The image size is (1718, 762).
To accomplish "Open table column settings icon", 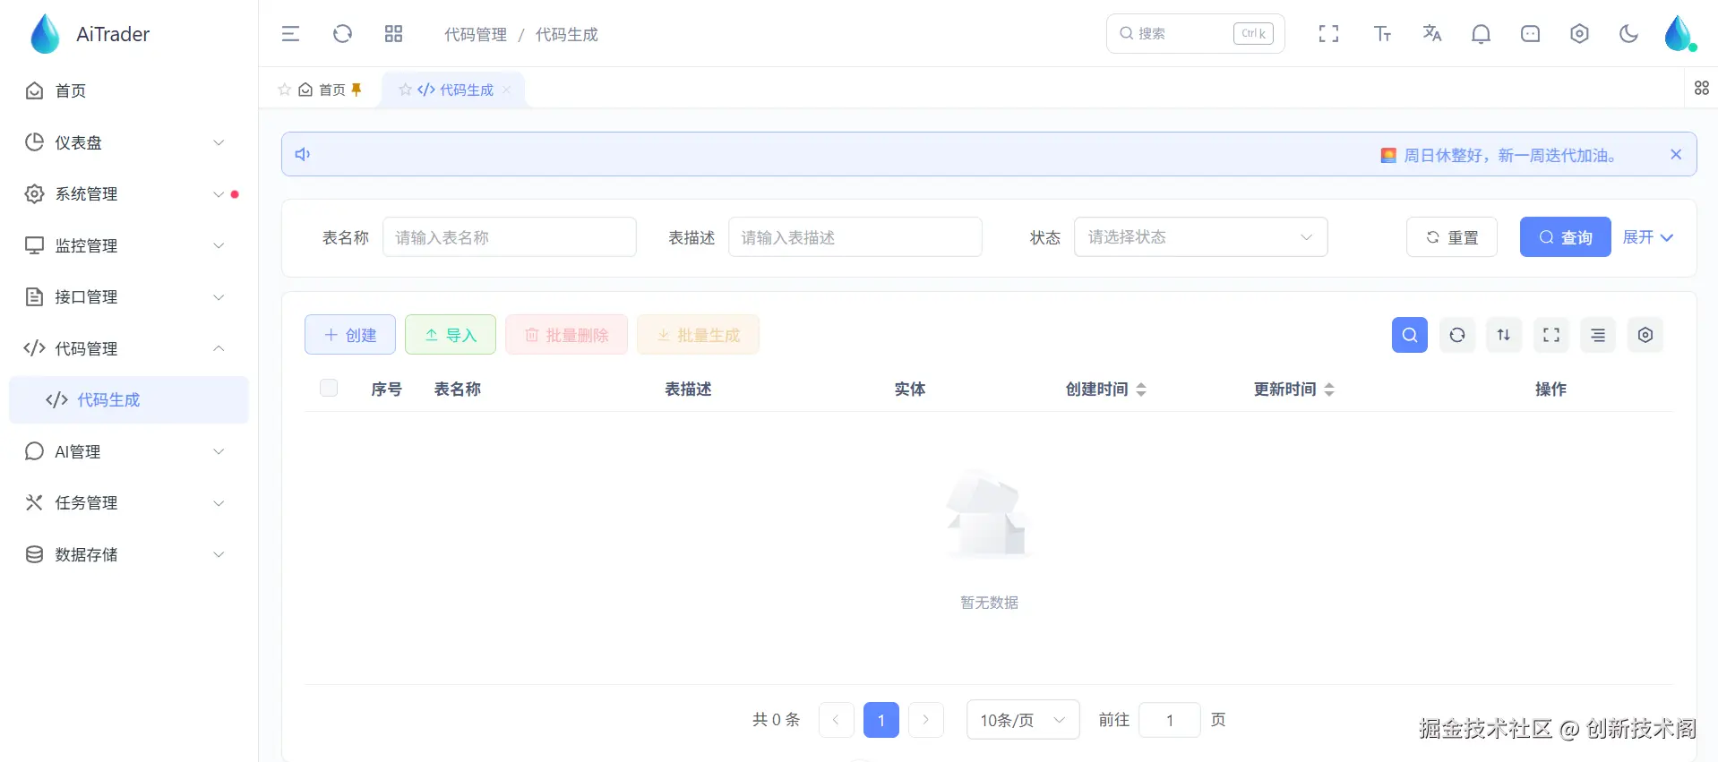I will coord(1645,335).
